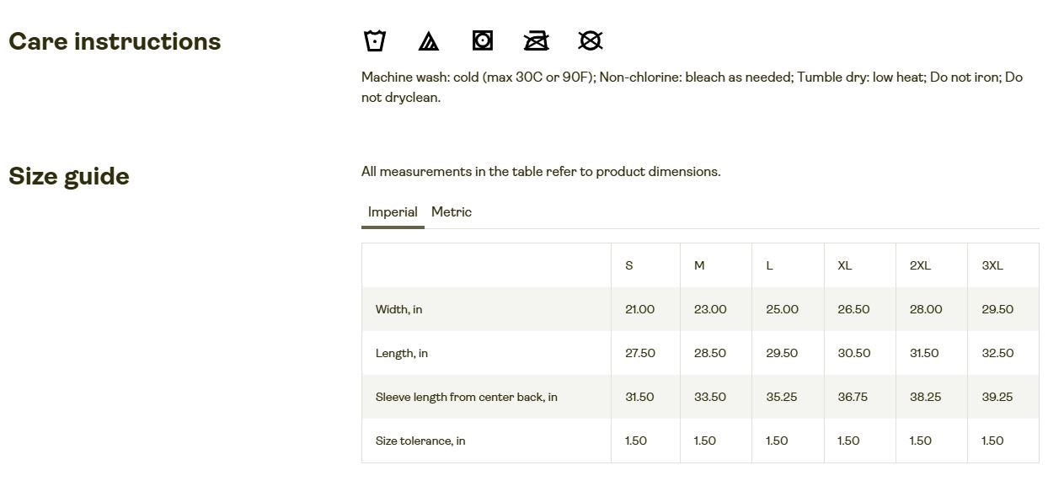Click the Care instructions heading
Image resolution: width=1048 pixels, height=481 pixels.
click(x=115, y=42)
